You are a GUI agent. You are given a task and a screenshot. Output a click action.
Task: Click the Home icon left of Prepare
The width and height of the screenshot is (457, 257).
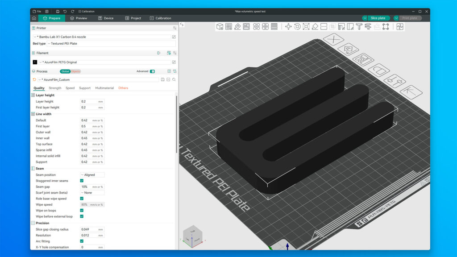pos(34,18)
